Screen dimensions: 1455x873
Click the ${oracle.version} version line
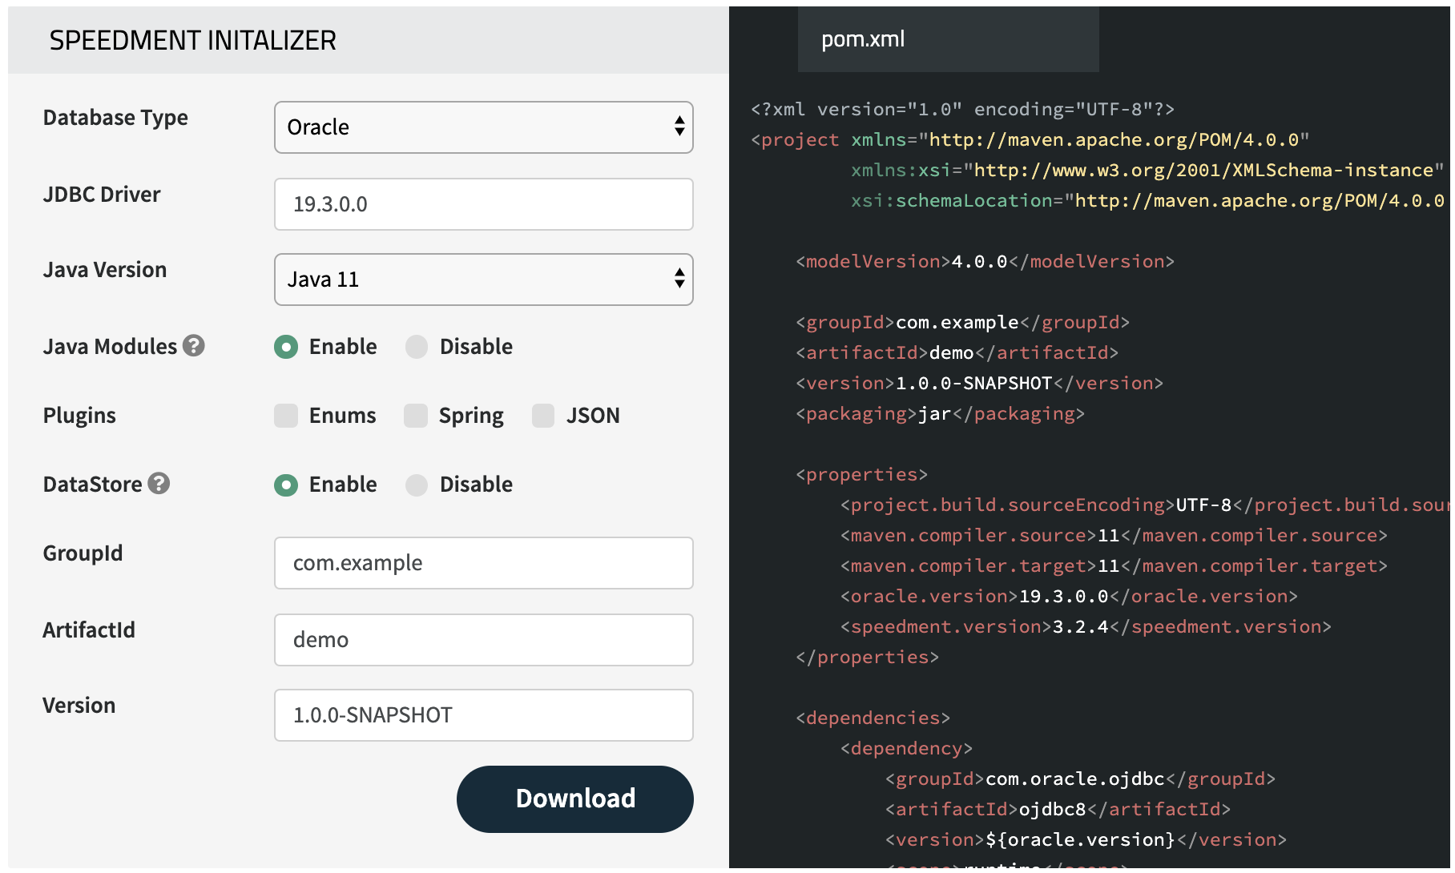1086,840
